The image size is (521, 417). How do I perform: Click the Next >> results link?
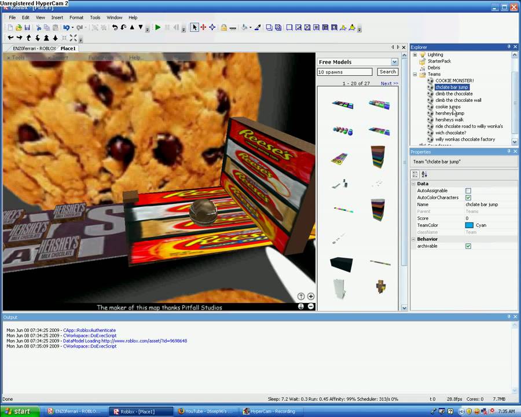pos(389,83)
